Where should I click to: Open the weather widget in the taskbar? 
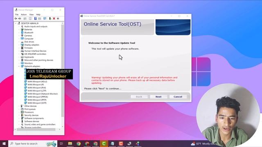pos(203,143)
